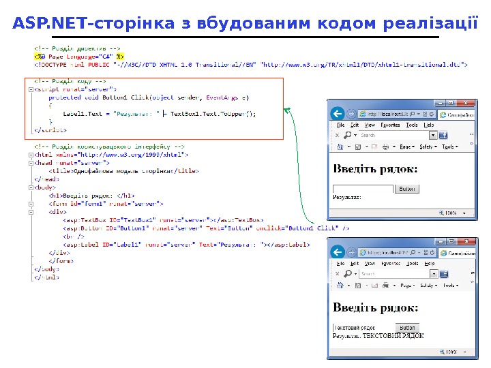Close search toolbar X in browser showing ТЕКСТОВИЙ РЯДОК

(x=338, y=273)
